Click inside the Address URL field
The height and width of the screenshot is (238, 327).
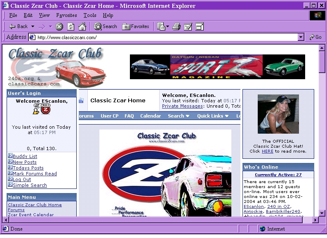coord(167,38)
